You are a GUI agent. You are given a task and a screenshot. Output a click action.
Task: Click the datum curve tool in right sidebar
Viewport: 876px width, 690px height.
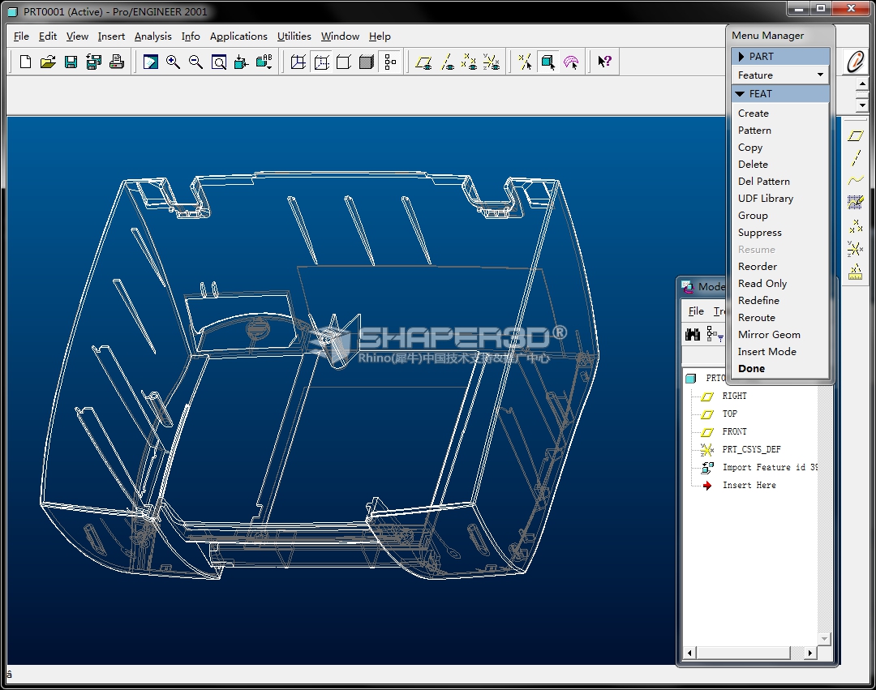pos(856,181)
